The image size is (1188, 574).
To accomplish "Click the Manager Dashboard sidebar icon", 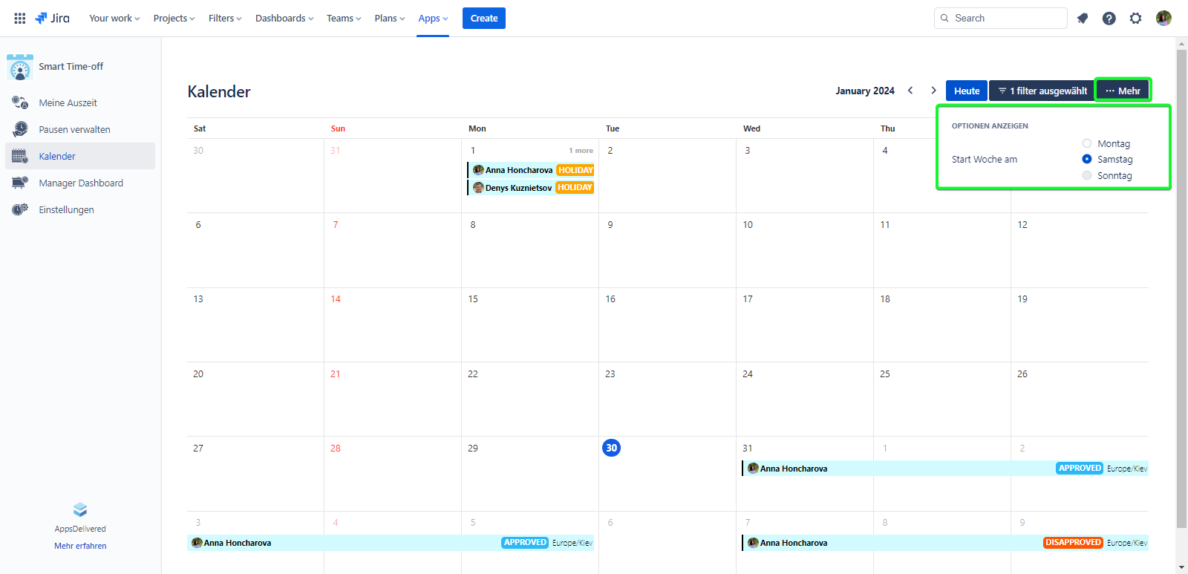I will pyautogui.click(x=20, y=183).
